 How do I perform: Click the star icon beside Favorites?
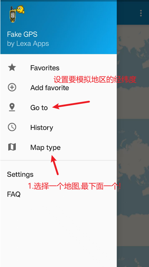[x=12, y=68]
